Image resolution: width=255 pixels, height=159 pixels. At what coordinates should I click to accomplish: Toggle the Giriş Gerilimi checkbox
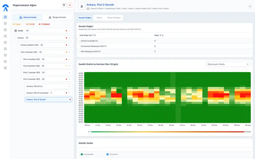(82, 154)
